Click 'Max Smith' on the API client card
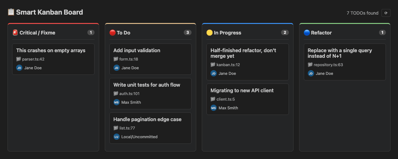Image resolution: width=398 pixels, height=159 pixels. tap(228, 108)
